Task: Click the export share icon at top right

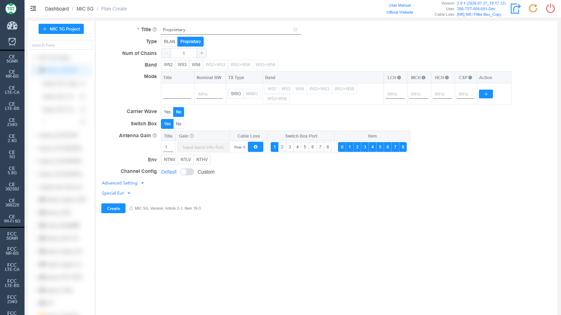Action: point(515,8)
